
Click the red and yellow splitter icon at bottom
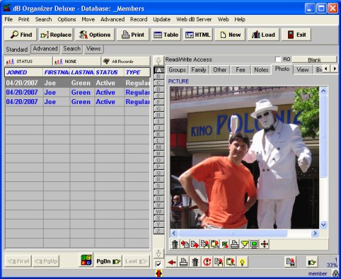point(158,273)
